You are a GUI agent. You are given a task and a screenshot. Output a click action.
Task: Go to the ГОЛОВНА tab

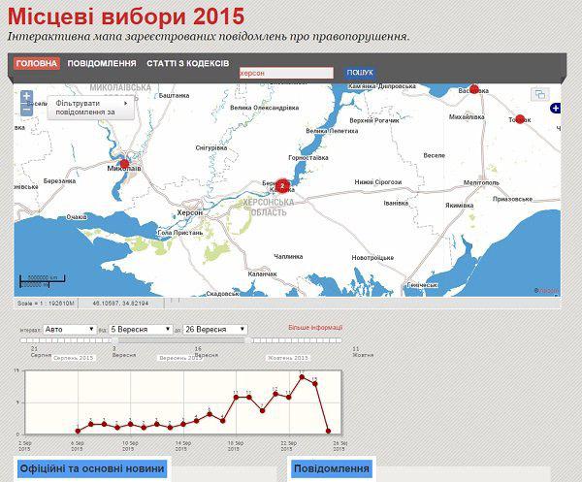[x=37, y=63]
